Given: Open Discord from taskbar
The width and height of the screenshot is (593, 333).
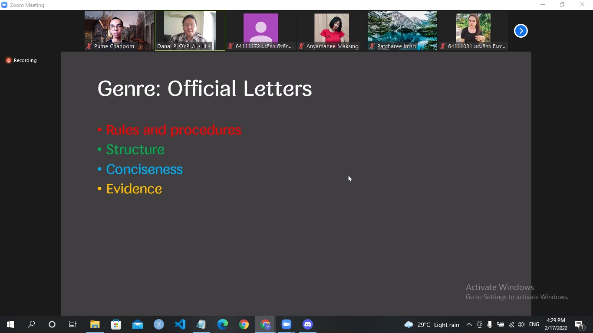Looking at the screenshot, I should coord(308,324).
